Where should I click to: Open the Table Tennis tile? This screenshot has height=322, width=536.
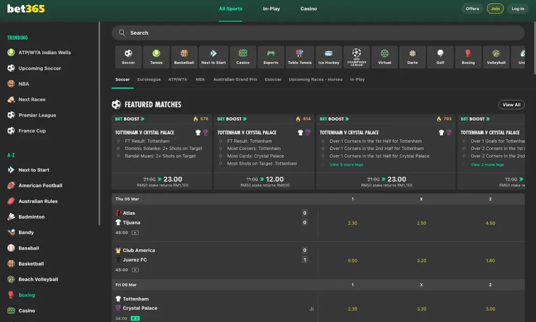tap(300, 57)
